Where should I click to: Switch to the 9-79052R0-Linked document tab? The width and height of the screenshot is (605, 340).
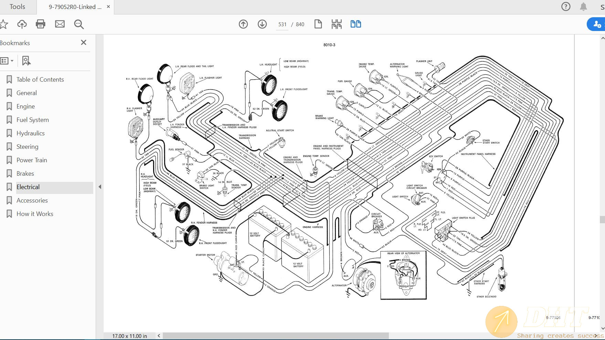click(x=75, y=7)
